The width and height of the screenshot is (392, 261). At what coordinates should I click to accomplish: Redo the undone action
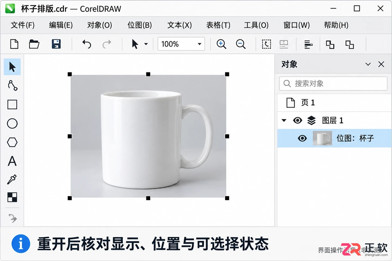click(107, 44)
